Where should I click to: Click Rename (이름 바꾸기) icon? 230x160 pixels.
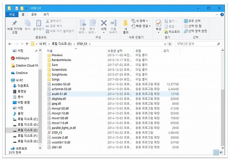click(x=113, y=27)
